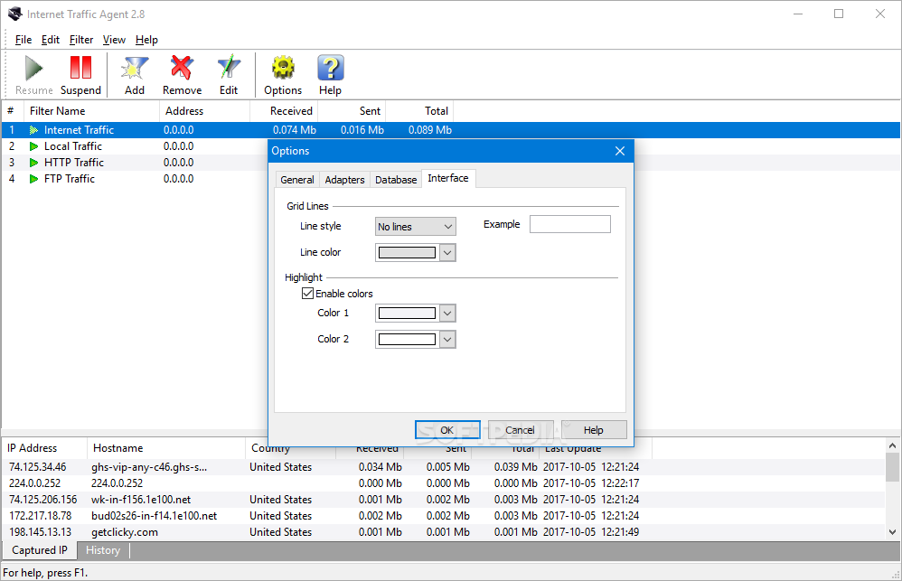Expand the Line color dropdown arrow
902x581 pixels.
447,252
